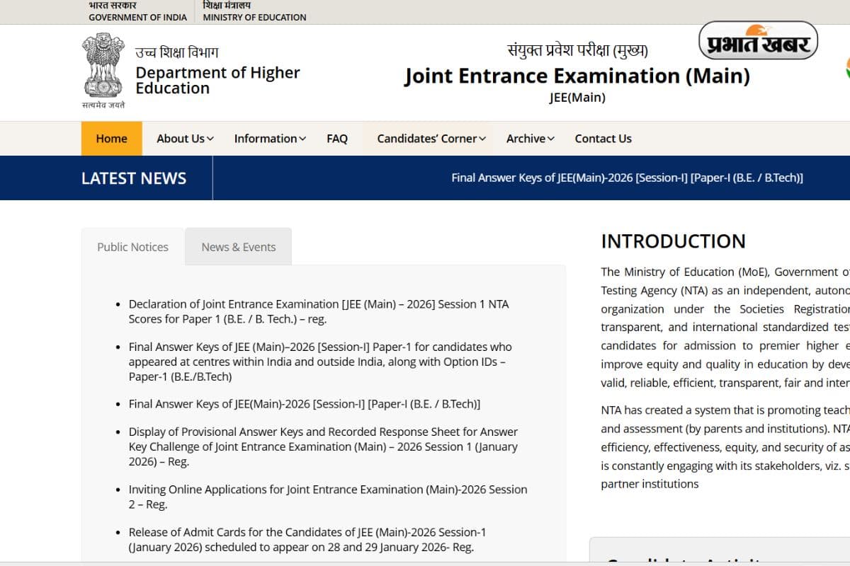Click the LATEST NEWS banner label
850x566 pixels.
[134, 178]
